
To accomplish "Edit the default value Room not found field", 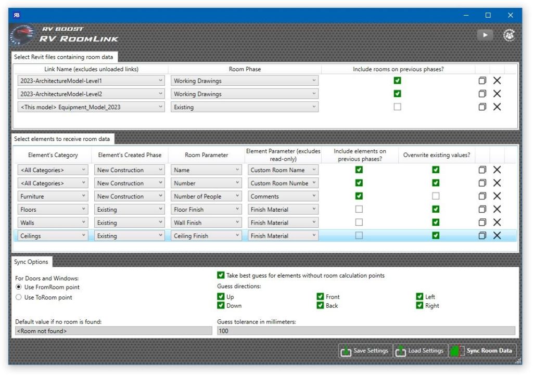I will 113,331.
